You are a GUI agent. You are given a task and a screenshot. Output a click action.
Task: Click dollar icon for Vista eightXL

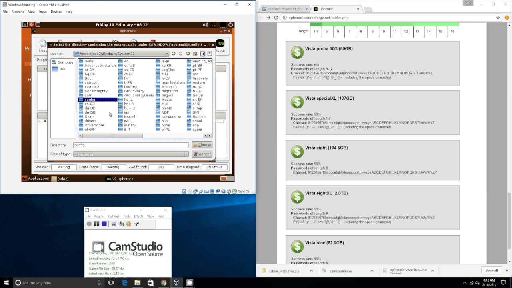(x=297, y=197)
